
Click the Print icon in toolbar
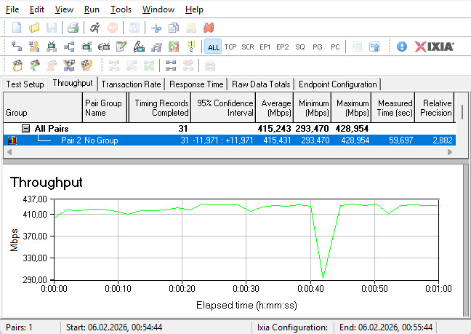[73, 28]
